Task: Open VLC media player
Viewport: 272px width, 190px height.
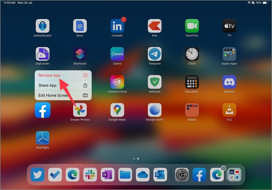Action: tap(229, 110)
